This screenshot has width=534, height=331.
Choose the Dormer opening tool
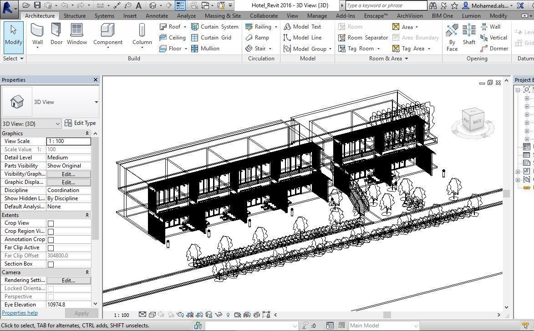point(494,49)
